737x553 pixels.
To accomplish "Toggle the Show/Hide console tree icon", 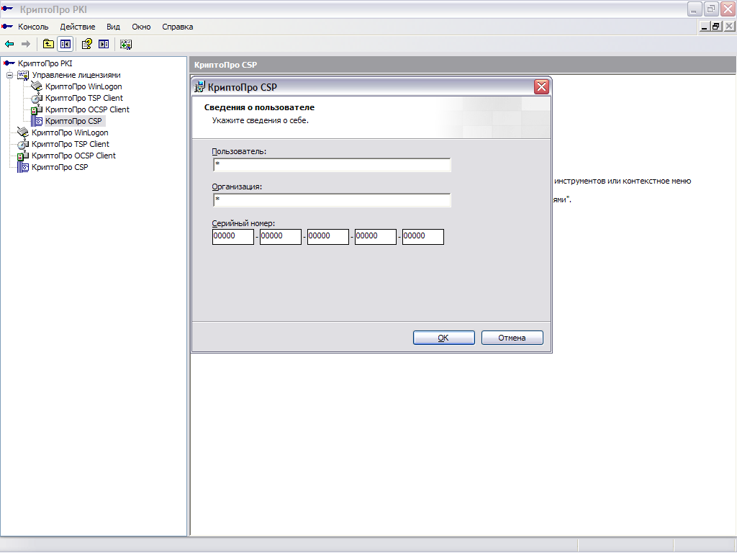I will 65,44.
